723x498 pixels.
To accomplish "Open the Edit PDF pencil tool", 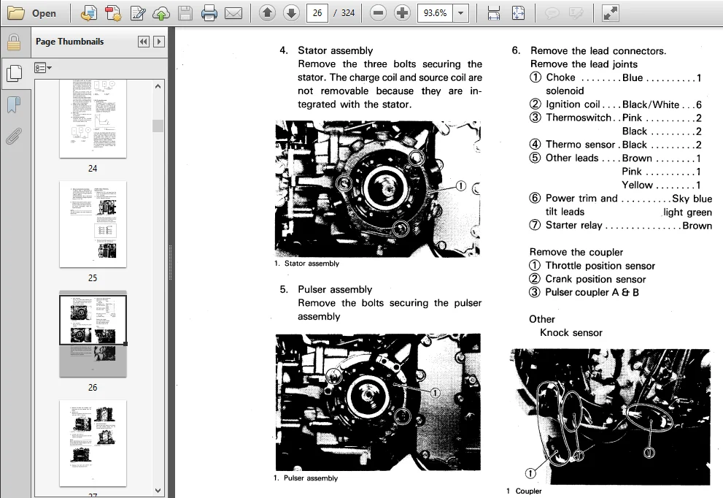I will (x=137, y=13).
